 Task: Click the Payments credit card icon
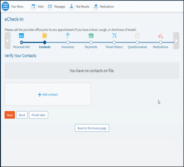tap(91, 36)
